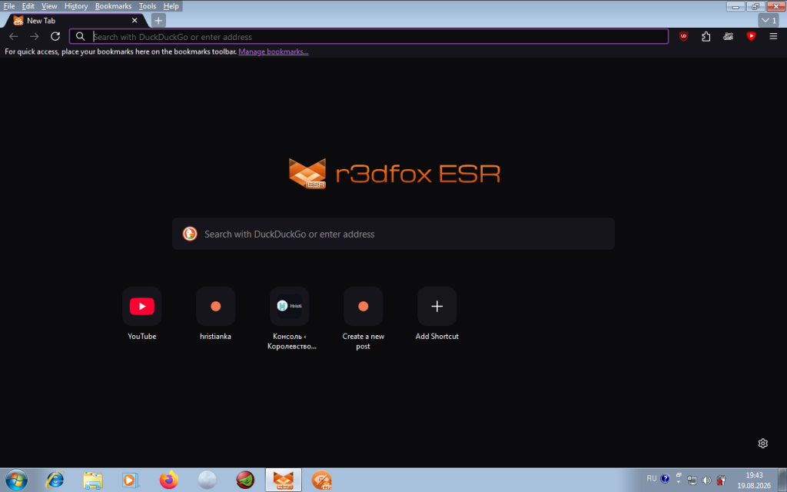Screen dimensions: 787x492
Task: Click the power plug tray icon
Action: click(721, 480)
